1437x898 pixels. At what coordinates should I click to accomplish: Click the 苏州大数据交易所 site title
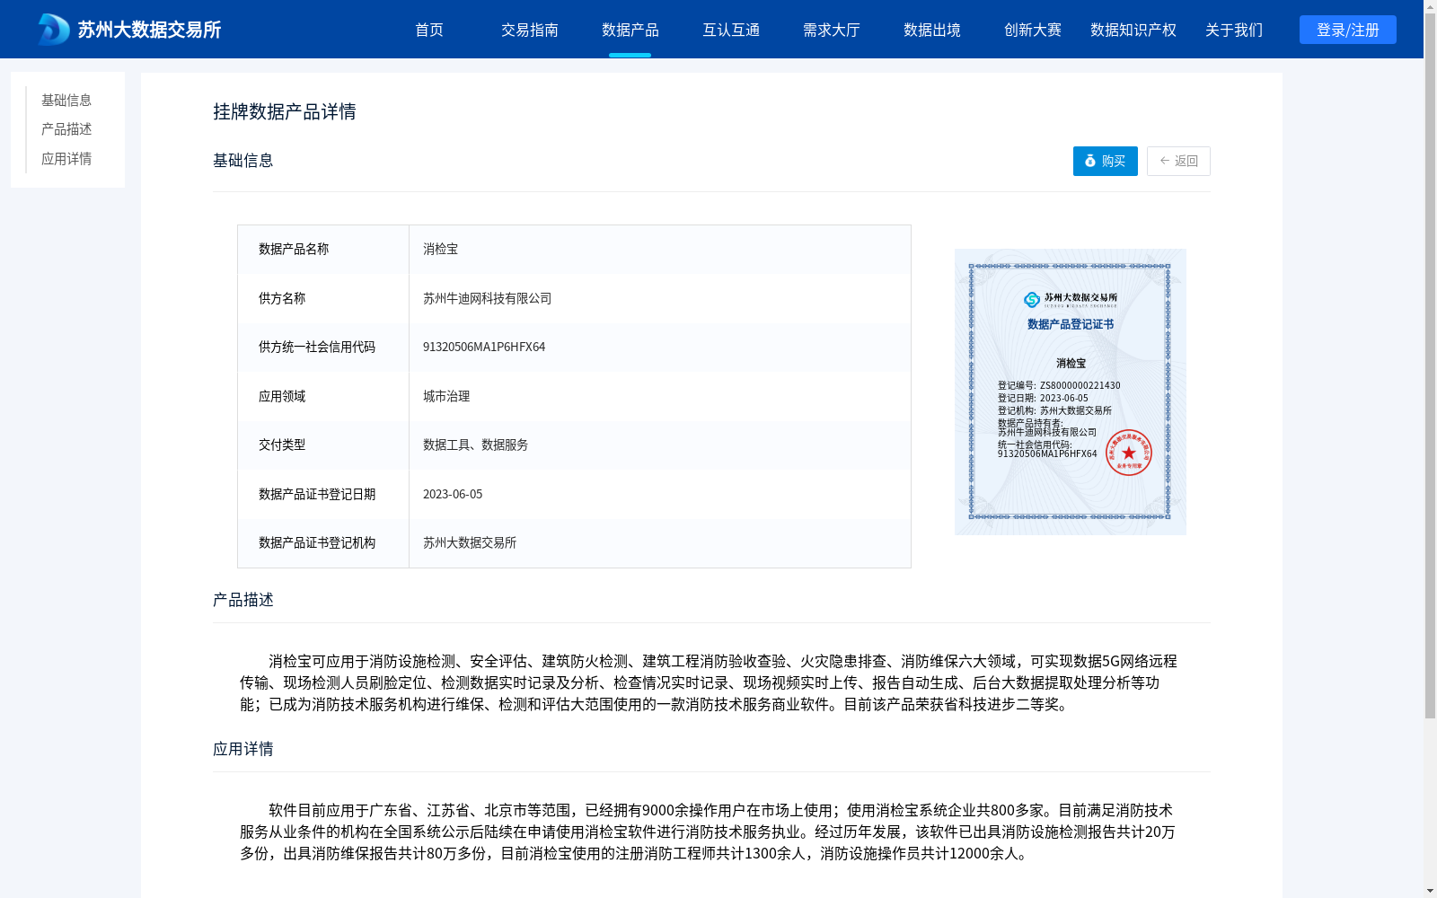[x=149, y=30]
